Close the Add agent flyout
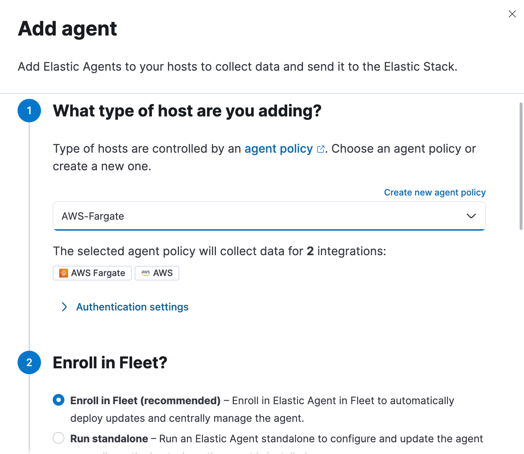Viewport: 524px width, 454px height. (x=512, y=14)
